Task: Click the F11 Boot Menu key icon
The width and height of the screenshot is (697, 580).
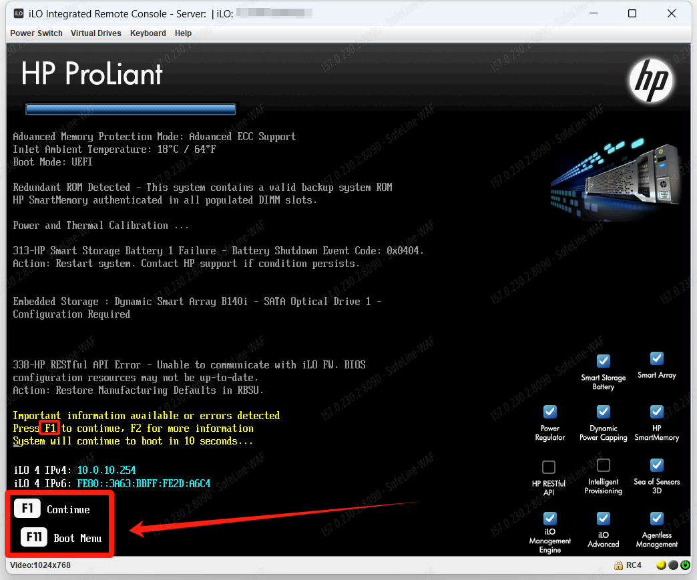Action: coord(34,537)
